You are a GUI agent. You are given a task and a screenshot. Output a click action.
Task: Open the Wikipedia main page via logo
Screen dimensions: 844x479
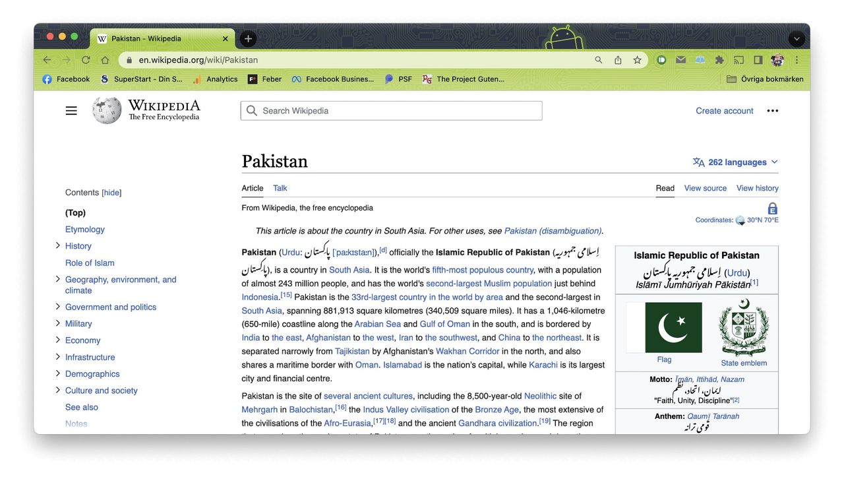click(106, 110)
